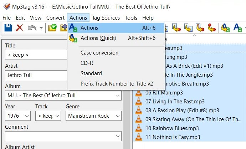
Task: Click VLC cone icon beside 11 Nothing Is Easy.mp3
Action: (139, 137)
